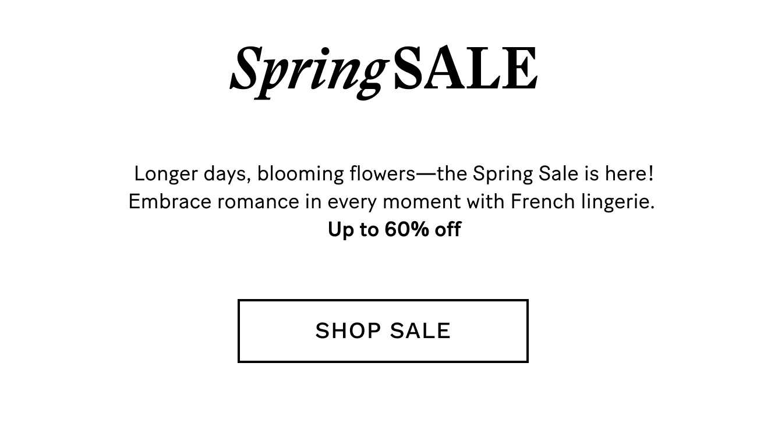Click the bold "SALE" heading word
The width and height of the screenshot is (771, 441).
pyautogui.click(x=465, y=69)
